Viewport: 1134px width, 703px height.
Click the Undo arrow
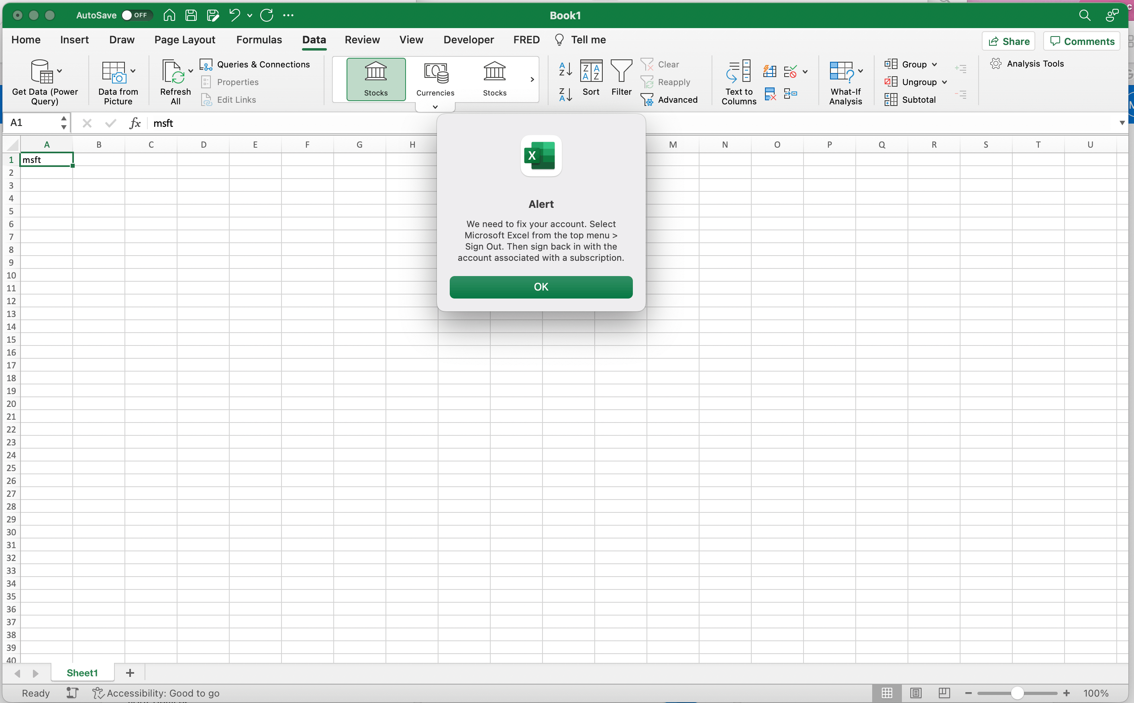(x=235, y=15)
